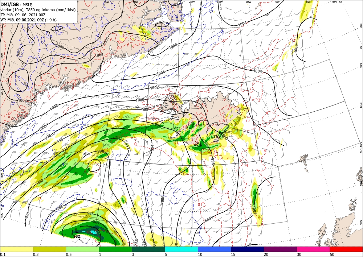Select the red 50+ legend color band
Screen dimensions: 363x257
click(346, 249)
